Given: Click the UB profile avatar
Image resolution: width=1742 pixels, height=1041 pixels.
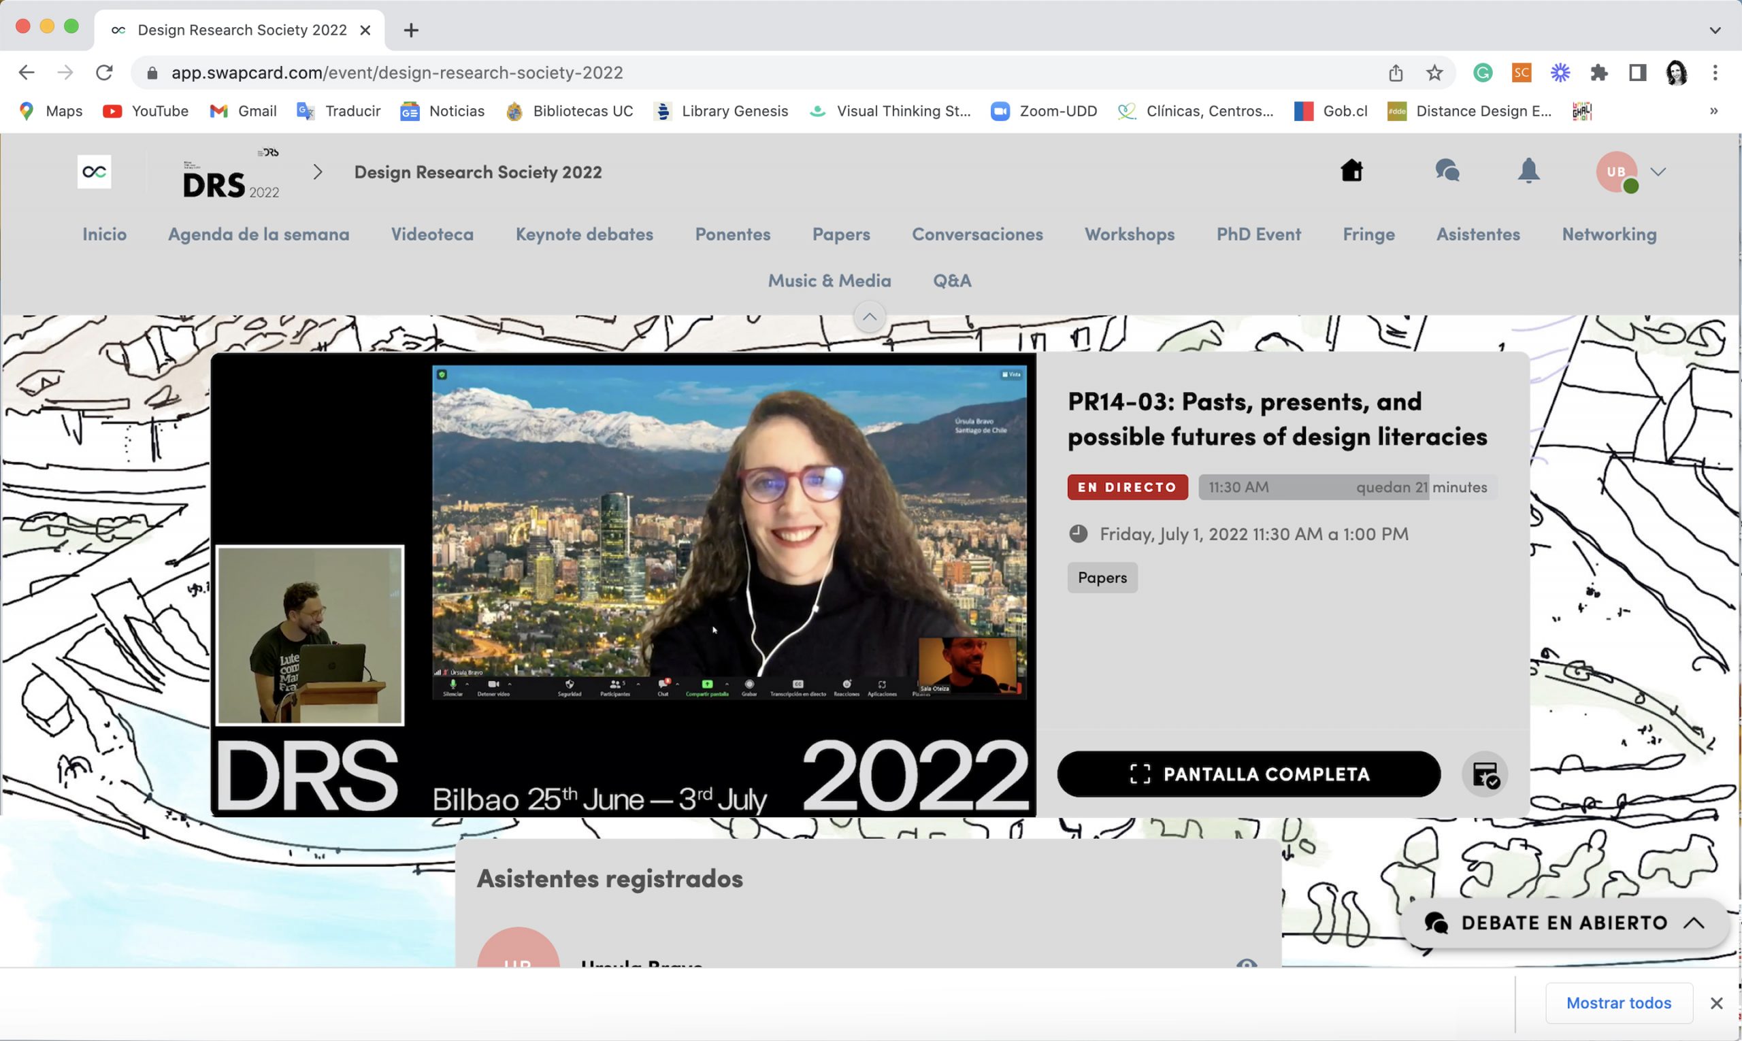Looking at the screenshot, I should (x=1615, y=171).
